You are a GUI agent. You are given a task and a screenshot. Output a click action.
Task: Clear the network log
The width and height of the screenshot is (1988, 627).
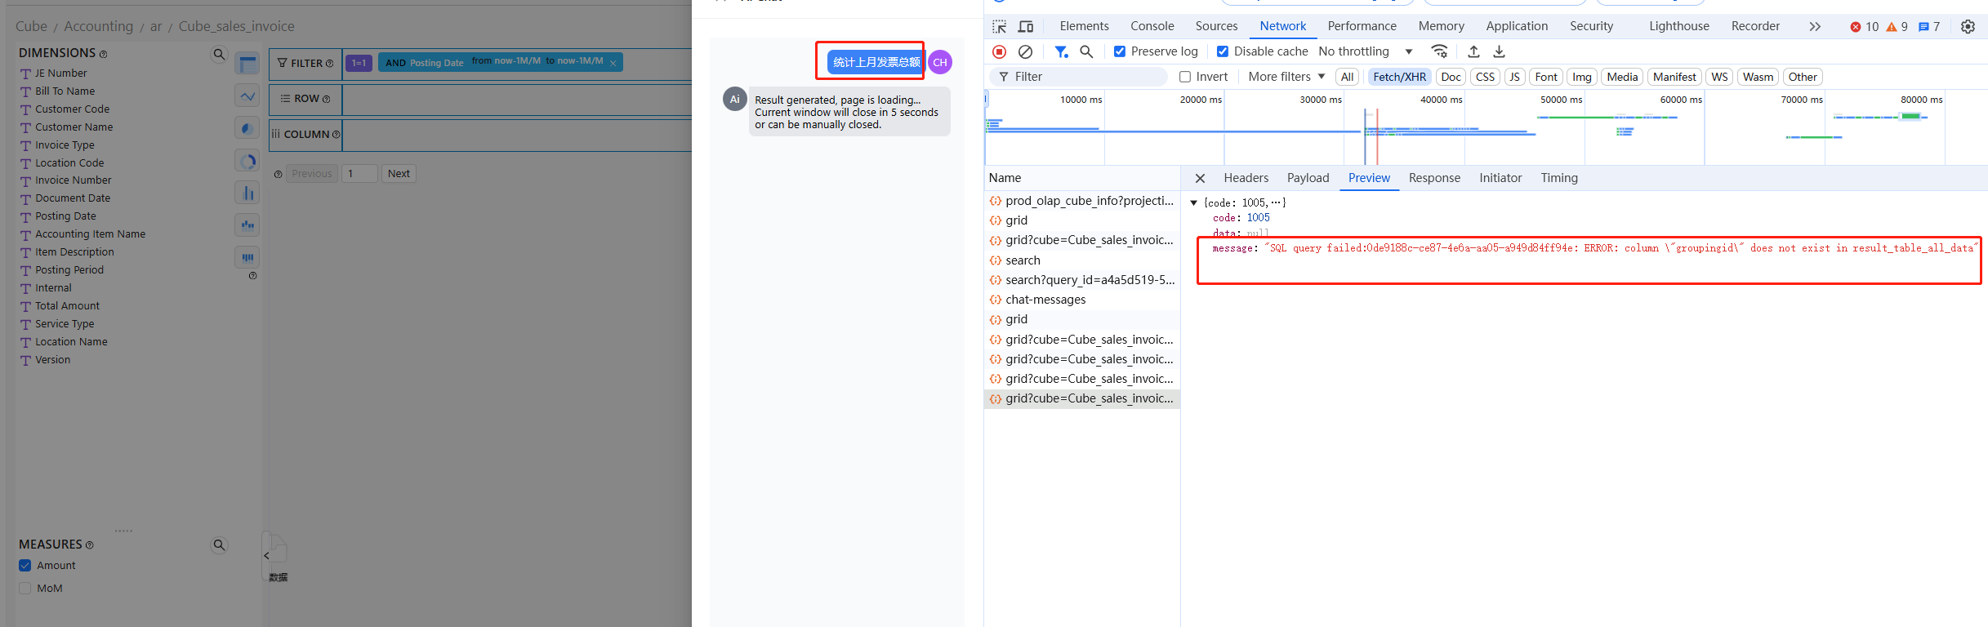pos(1025,51)
